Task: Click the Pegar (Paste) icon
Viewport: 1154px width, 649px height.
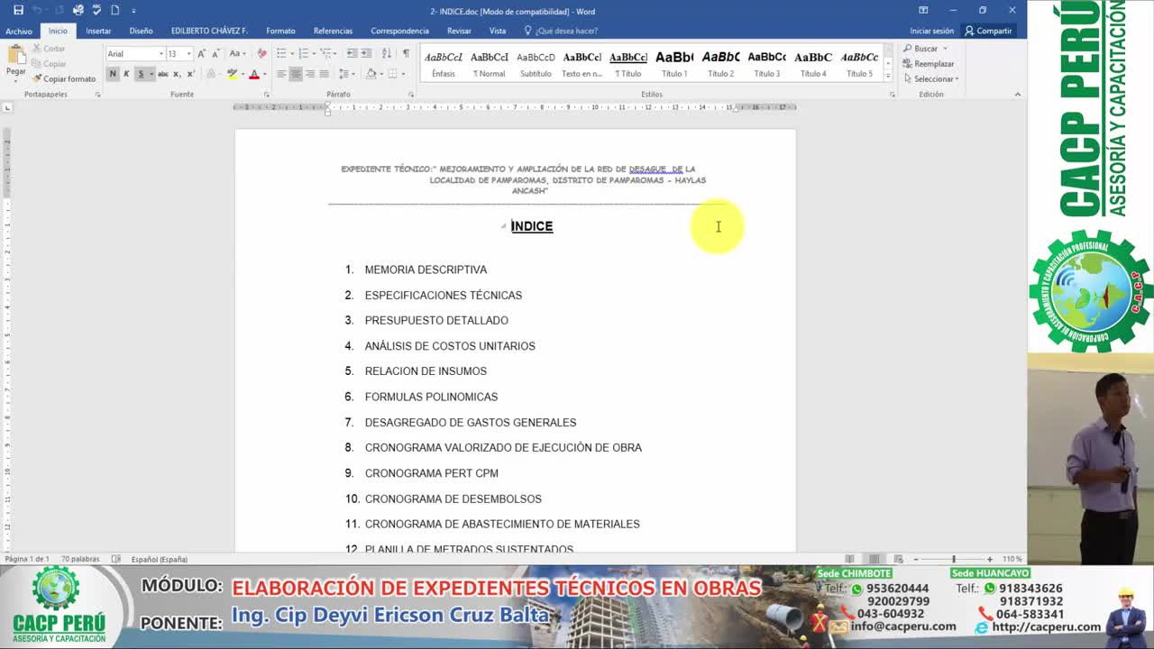Action: point(16,56)
